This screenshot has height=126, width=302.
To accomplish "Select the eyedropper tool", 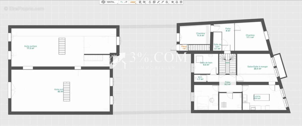I will (163, 2).
